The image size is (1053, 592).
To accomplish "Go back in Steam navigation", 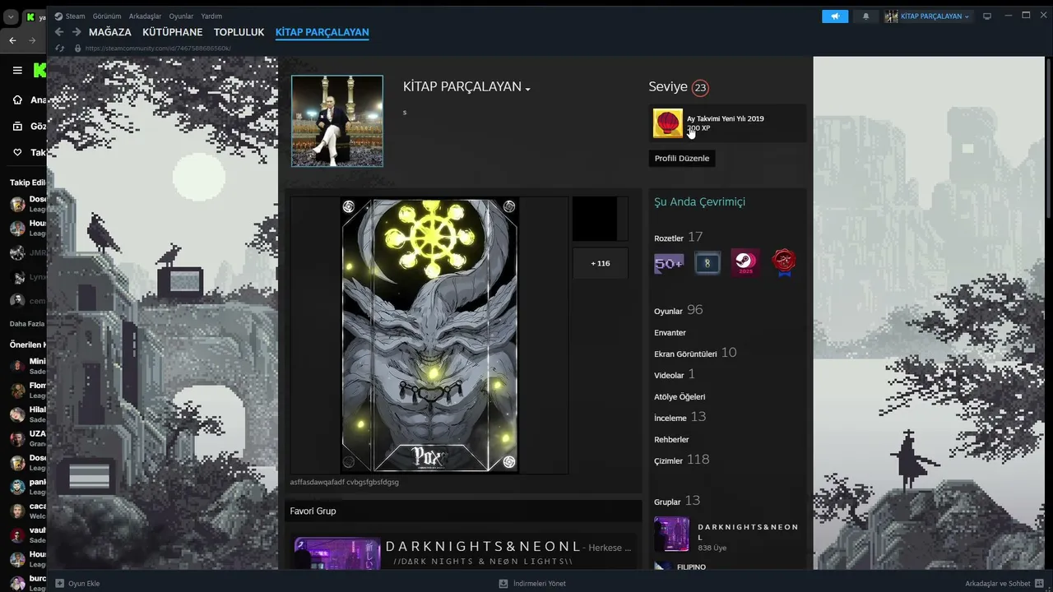I will [x=59, y=32].
